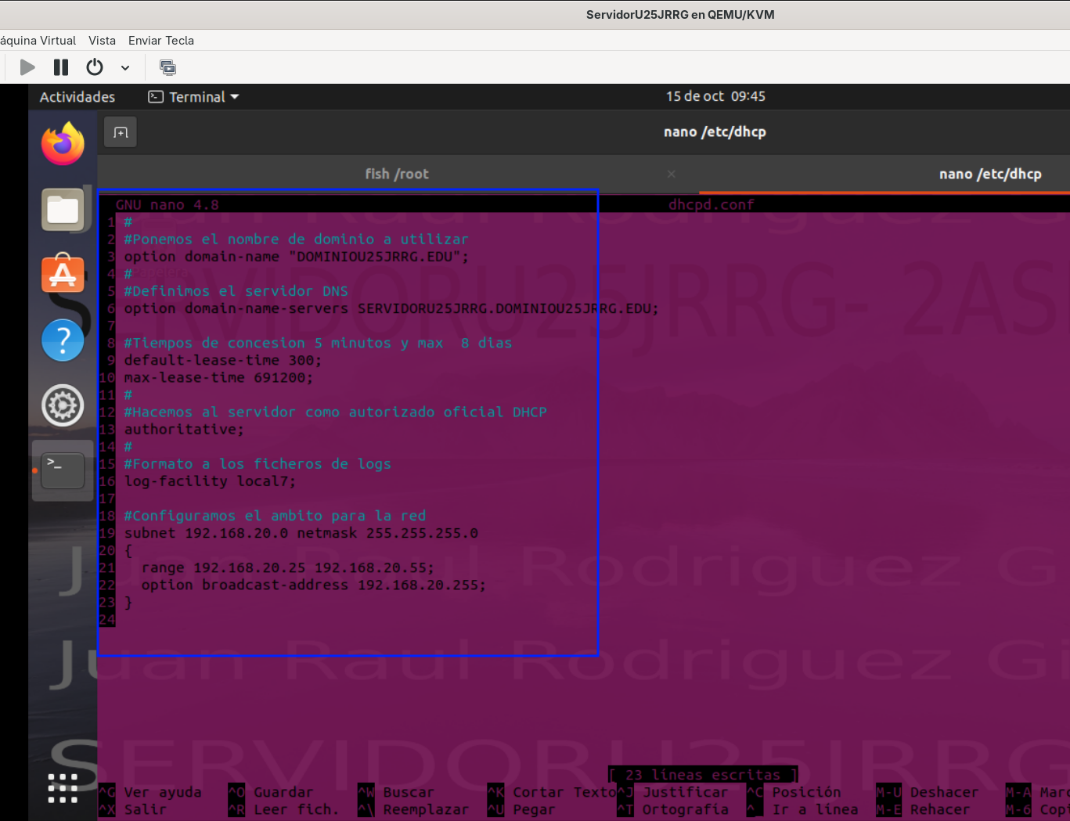The width and height of the screenshot is (1070, 821).
Task: Click the comment '#Formato a los ficheros de logs'
Action: point(258,463)
